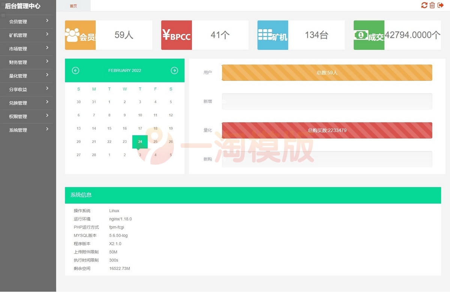Select February 24 in the calendar
This screenshot has height=292, width=450.
[x=140, y=142]
